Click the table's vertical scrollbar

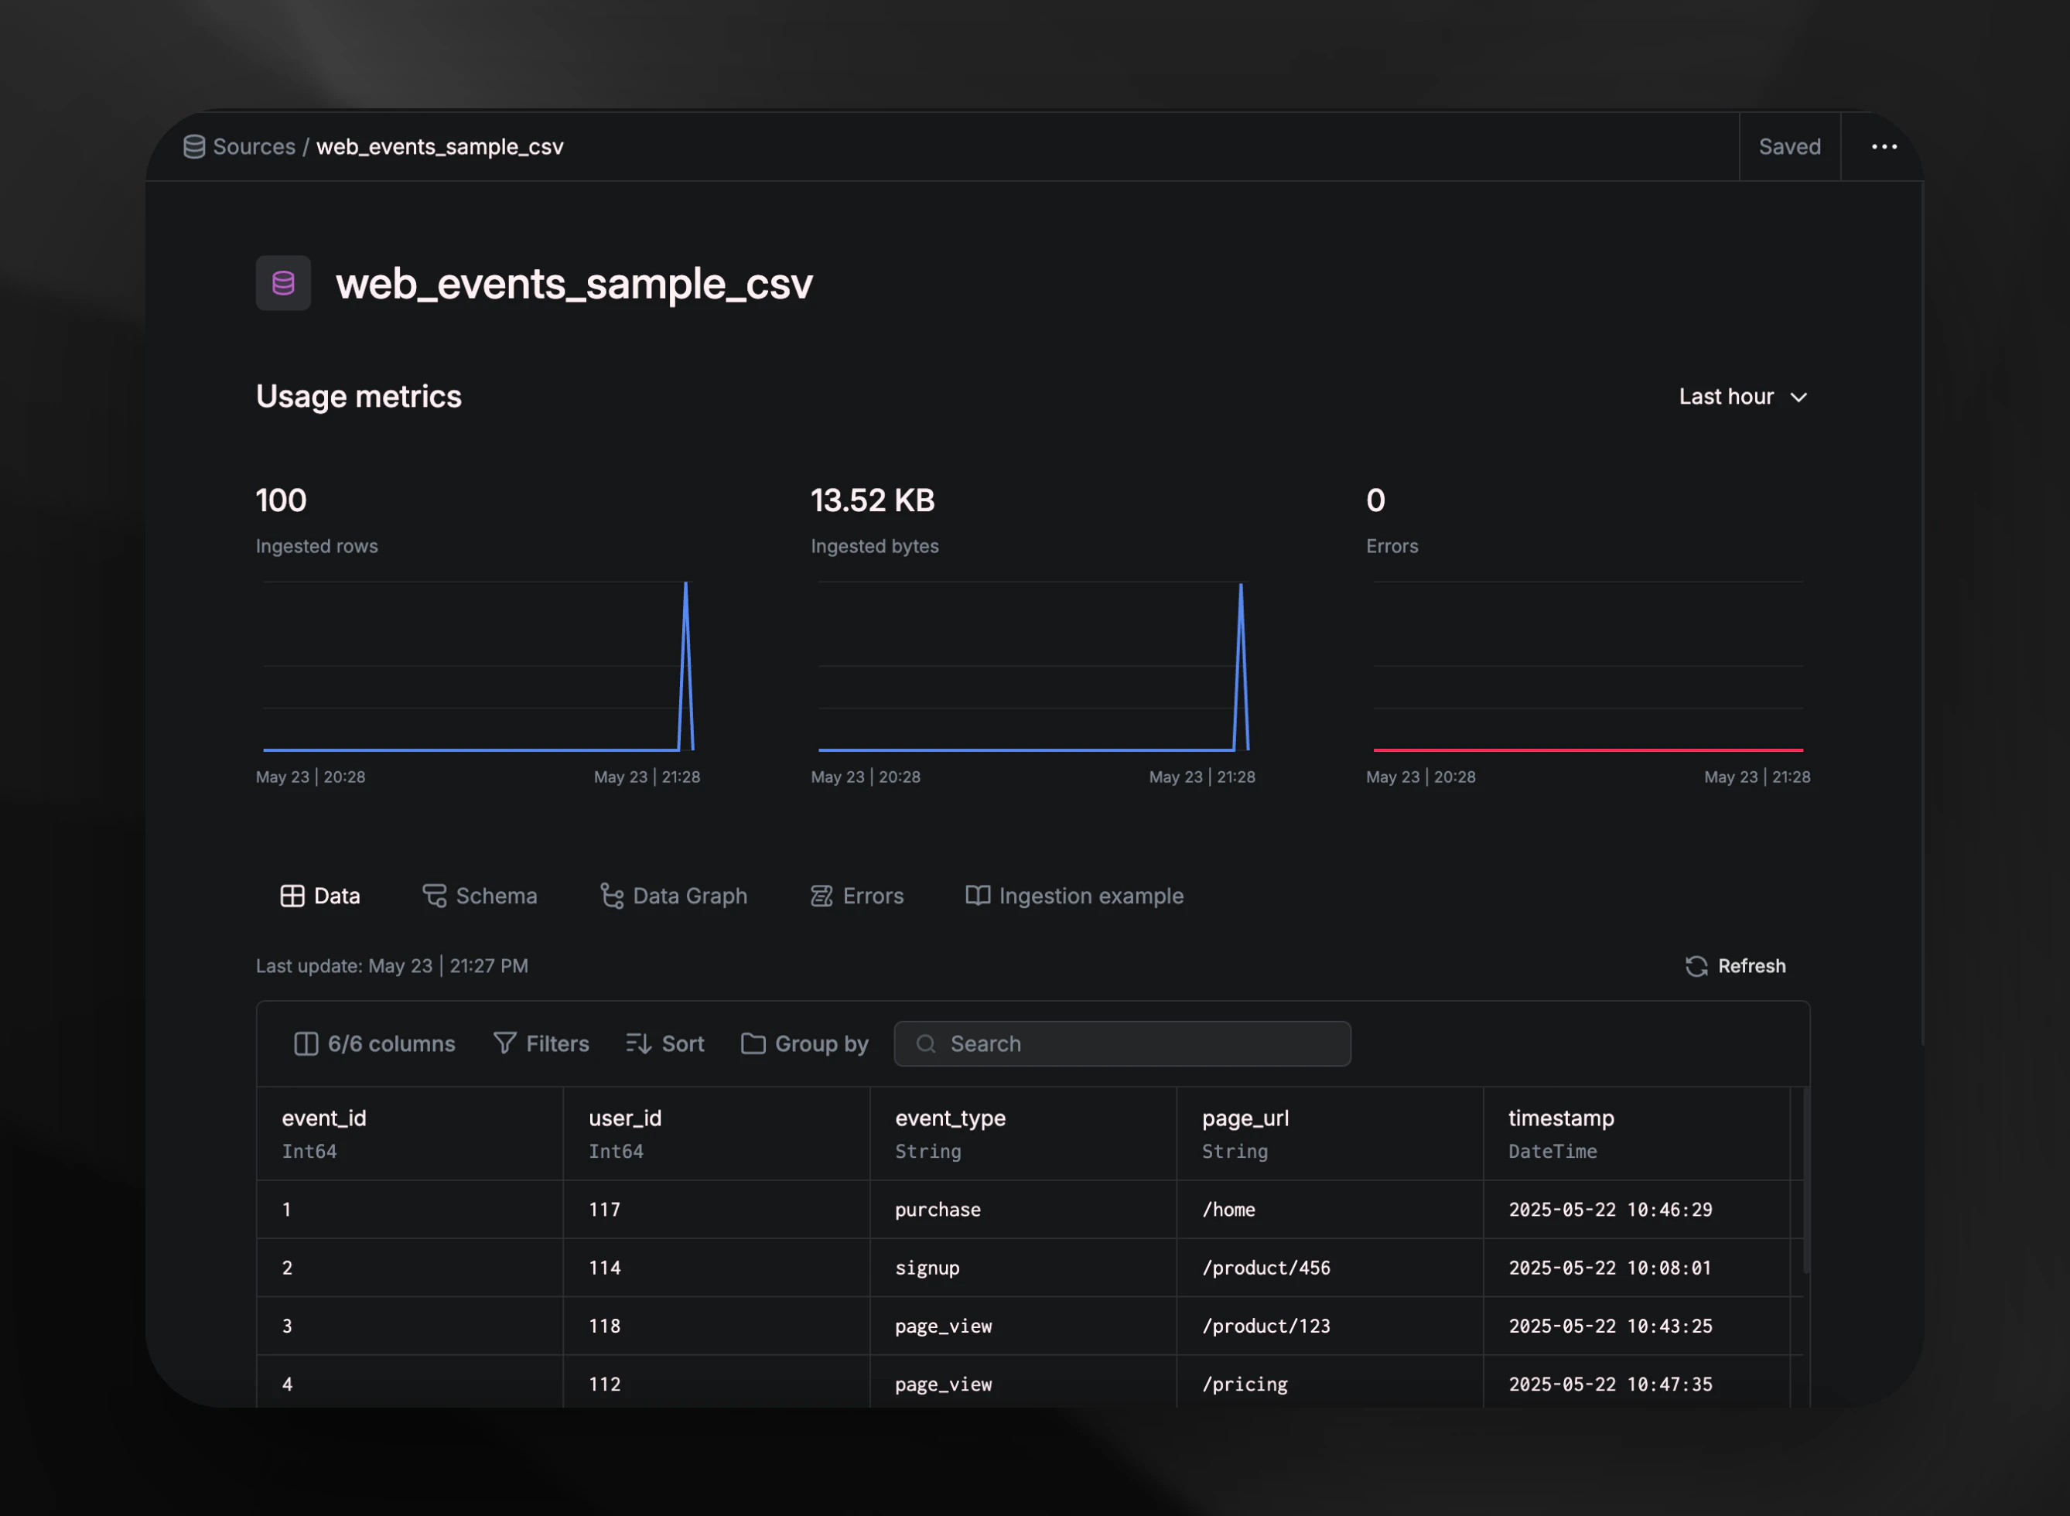click(1805, 1180)
